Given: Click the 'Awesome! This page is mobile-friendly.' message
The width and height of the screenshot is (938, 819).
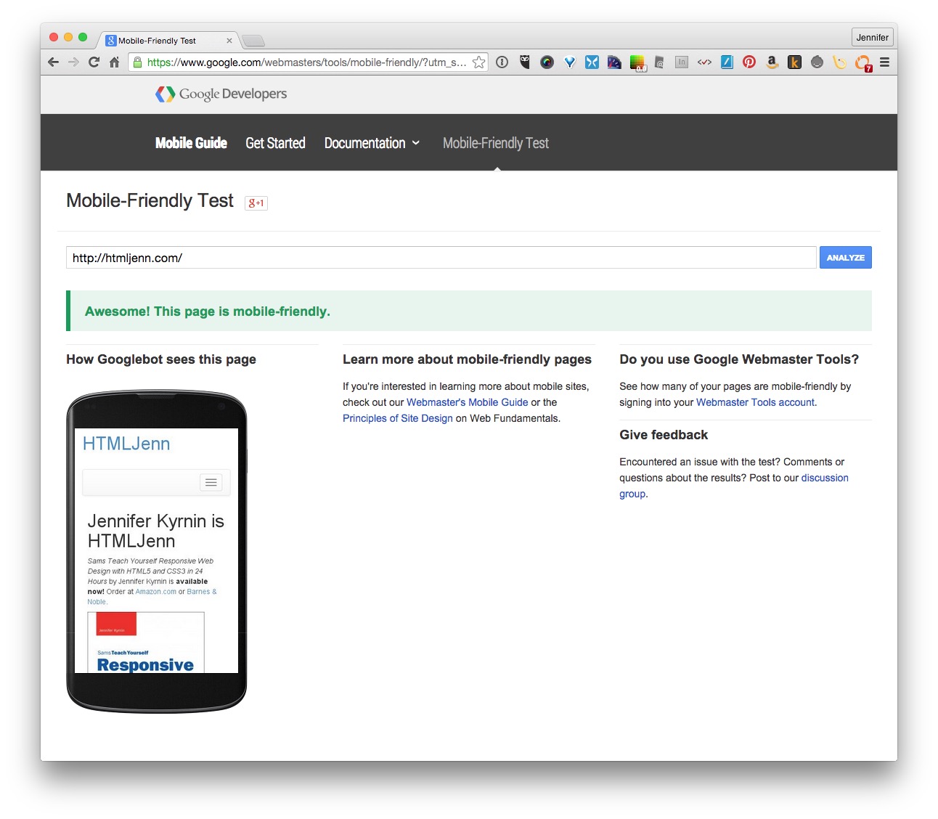Looking at the screenshot, I should (x=208, y=311).
